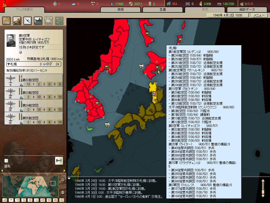Zoom out the map with minus button

click(63, 192)
